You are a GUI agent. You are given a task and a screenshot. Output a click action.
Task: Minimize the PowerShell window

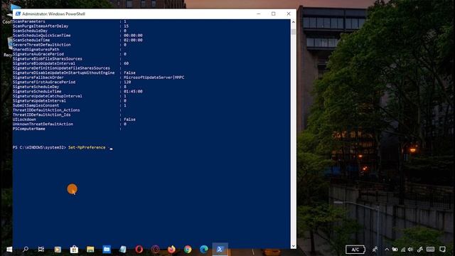(x=259, y=14)
